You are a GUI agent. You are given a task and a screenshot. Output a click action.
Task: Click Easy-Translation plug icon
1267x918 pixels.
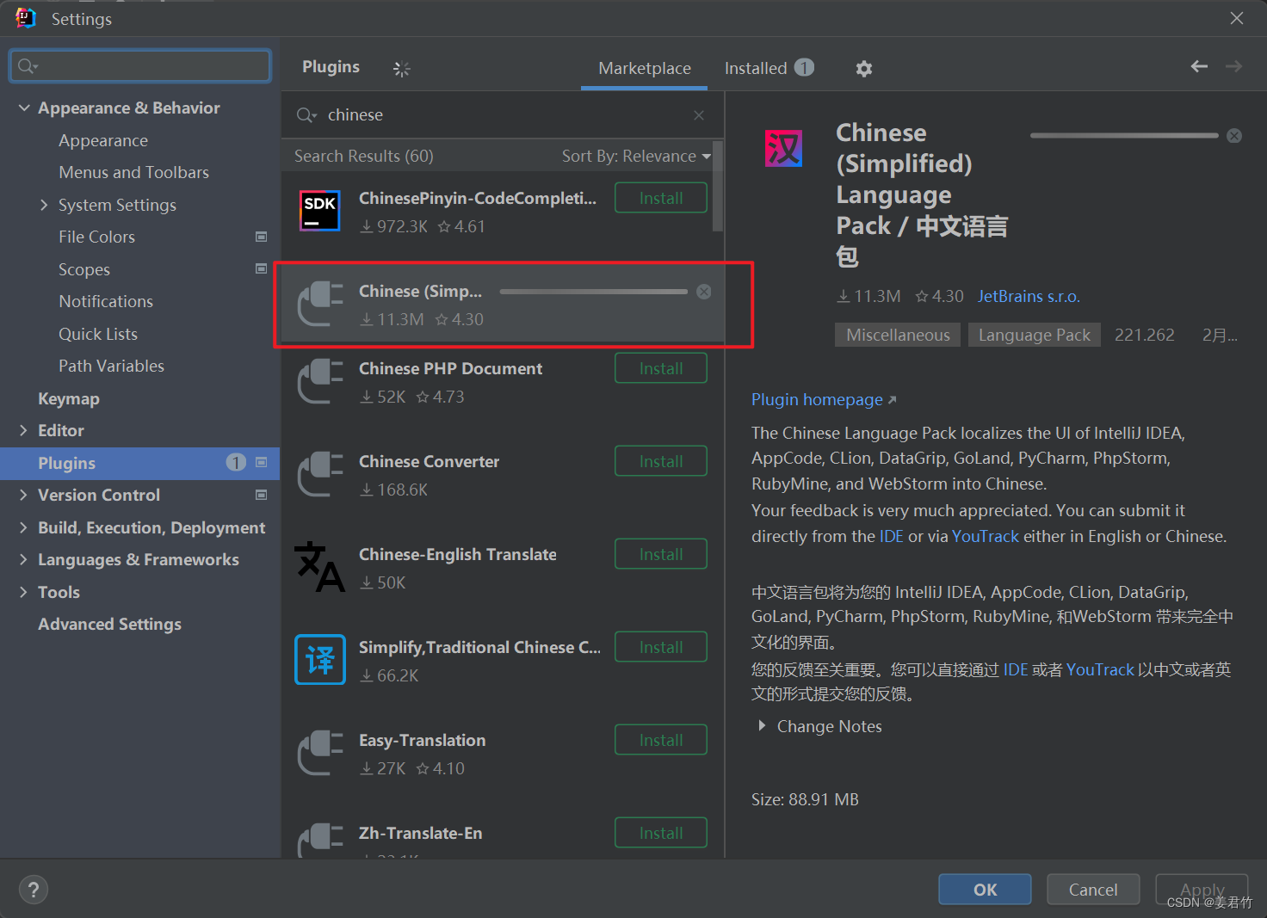pyautogui.click(x=320, y=753)
